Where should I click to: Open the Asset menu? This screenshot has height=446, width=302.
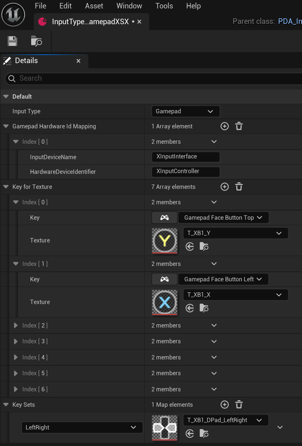click(94, 6)
